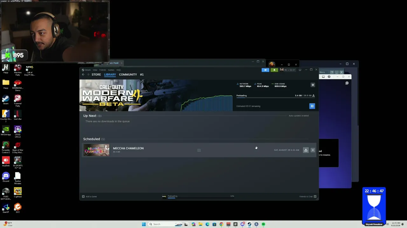This screenshot has height=228, width=407.
Task: Click the download speed graph
Action: pos(207,103)
